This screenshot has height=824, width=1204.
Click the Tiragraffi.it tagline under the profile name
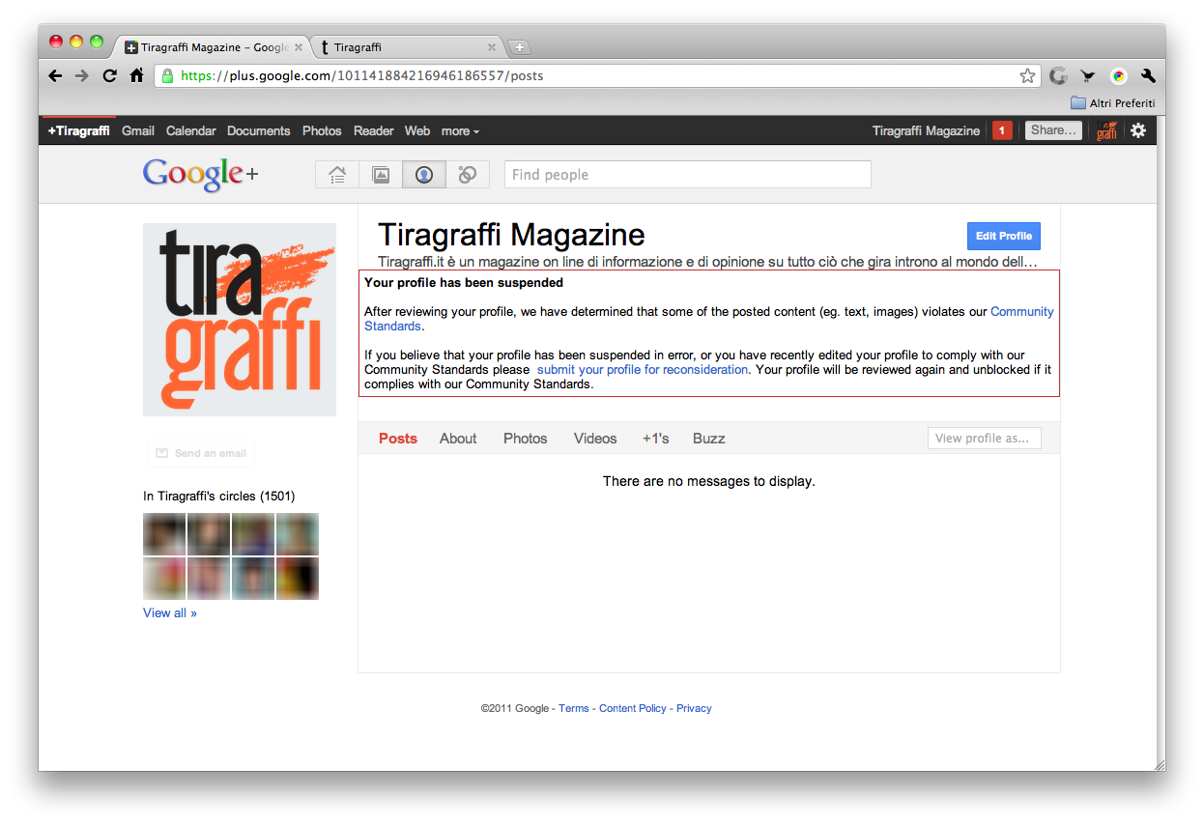coord(707,262)
